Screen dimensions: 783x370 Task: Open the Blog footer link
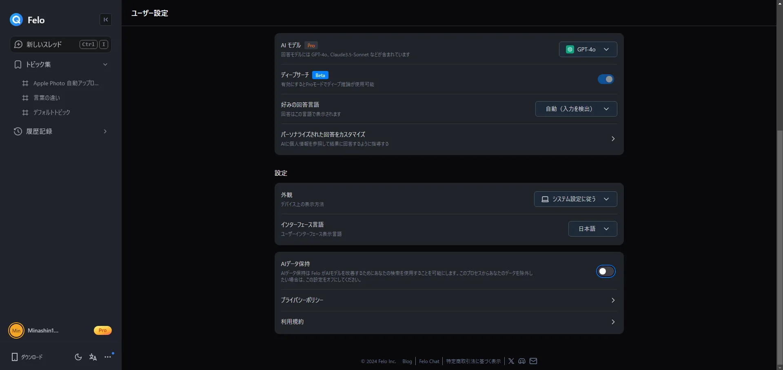(407, 361)
